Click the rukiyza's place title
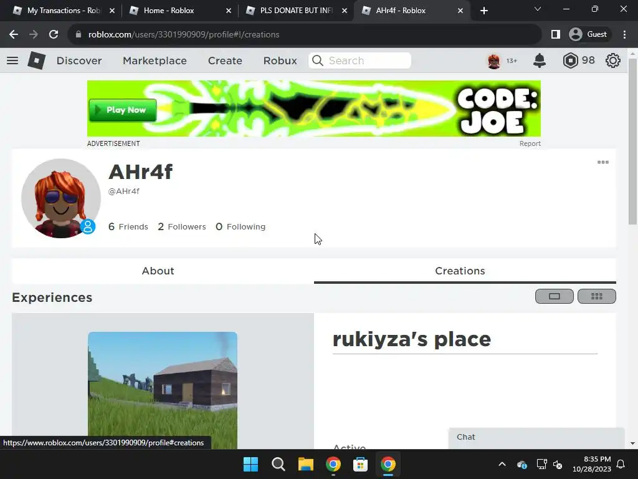This screenshot has width=638, height=479. pos(412,339)
